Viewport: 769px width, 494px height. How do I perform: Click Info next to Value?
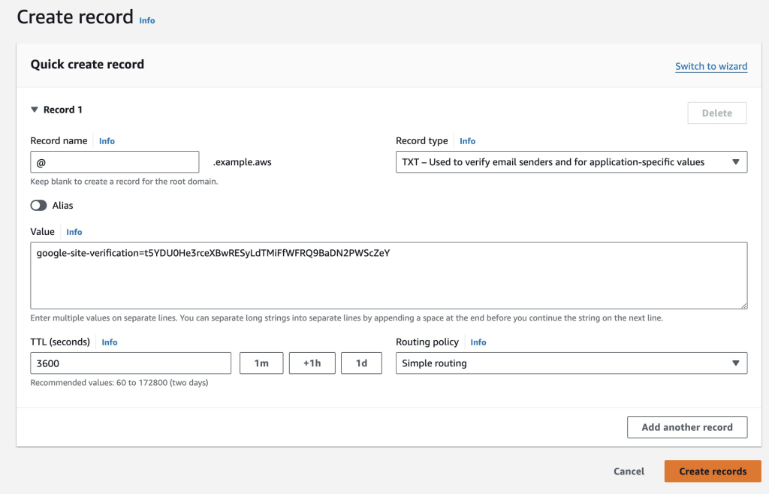pos(74,231)
